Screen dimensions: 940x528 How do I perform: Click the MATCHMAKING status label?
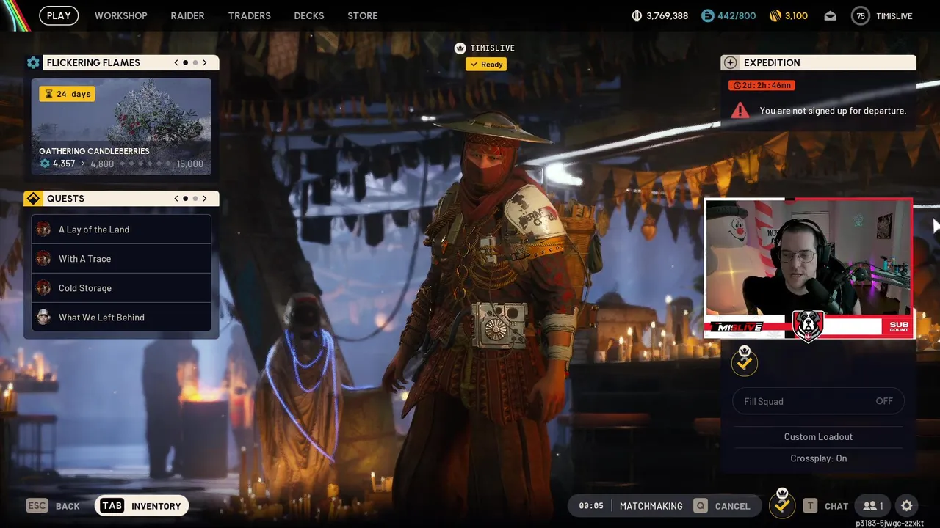651,506
